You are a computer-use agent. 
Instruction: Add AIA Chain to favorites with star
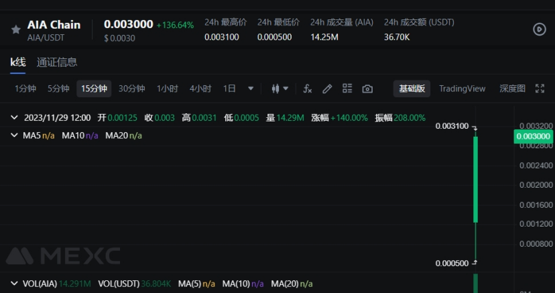tap(15, 30)
